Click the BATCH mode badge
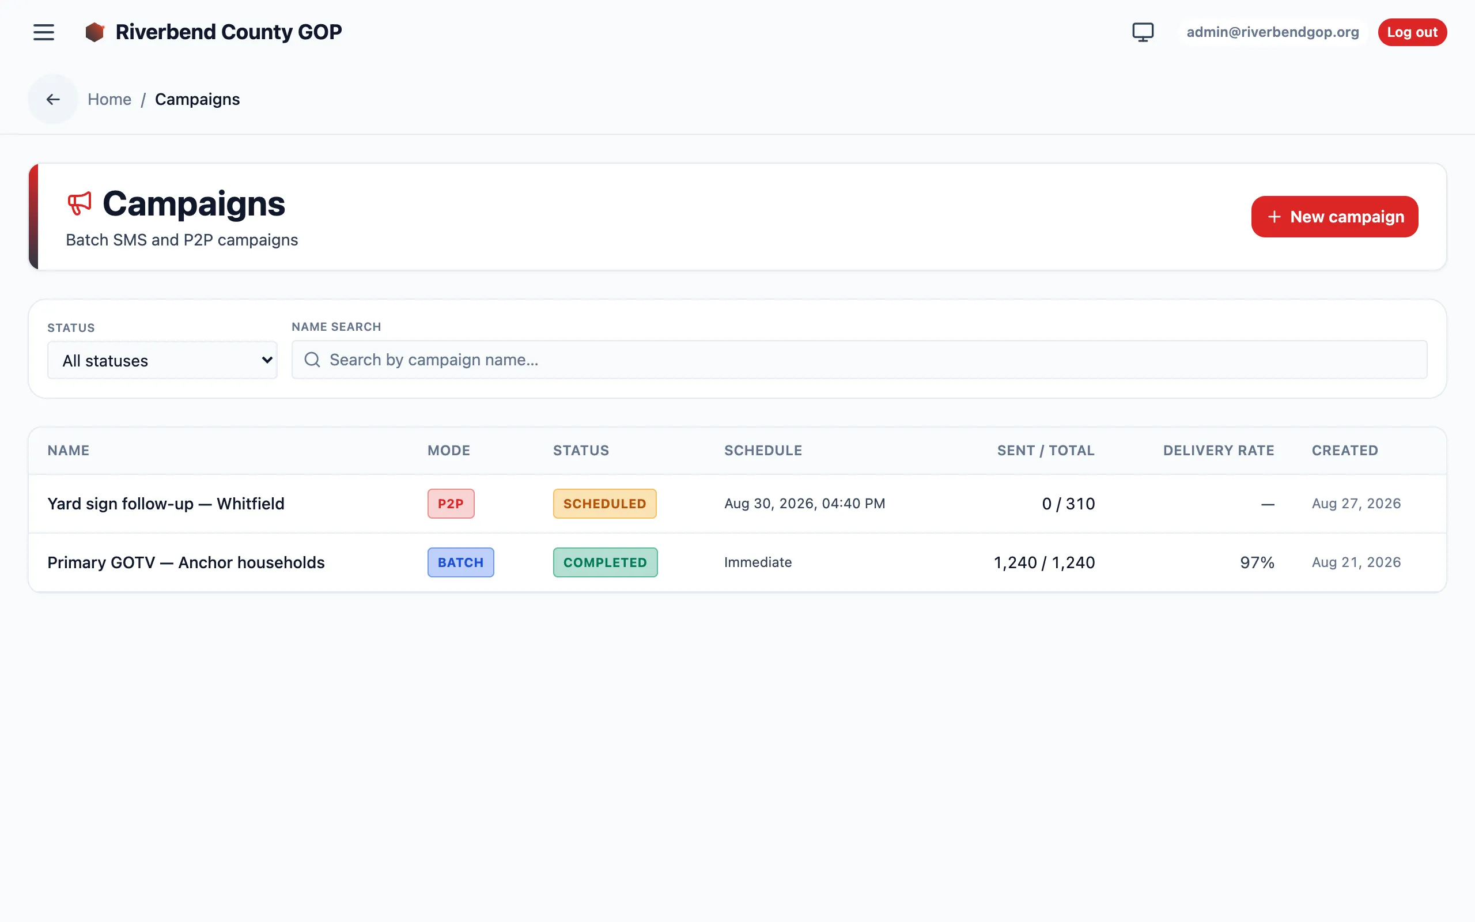This screenshot has height=922, width=1475. coord(461,562)
